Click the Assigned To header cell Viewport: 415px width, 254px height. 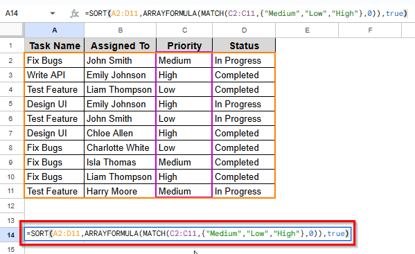tap(120, 46)
